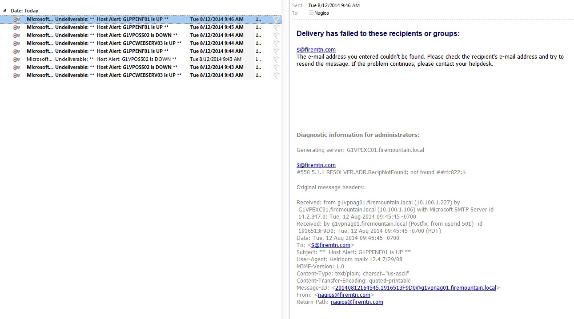574x319 pixels.
Task: Click the Return-Path nagios@firemtn.com link
Action: point(357,302)
